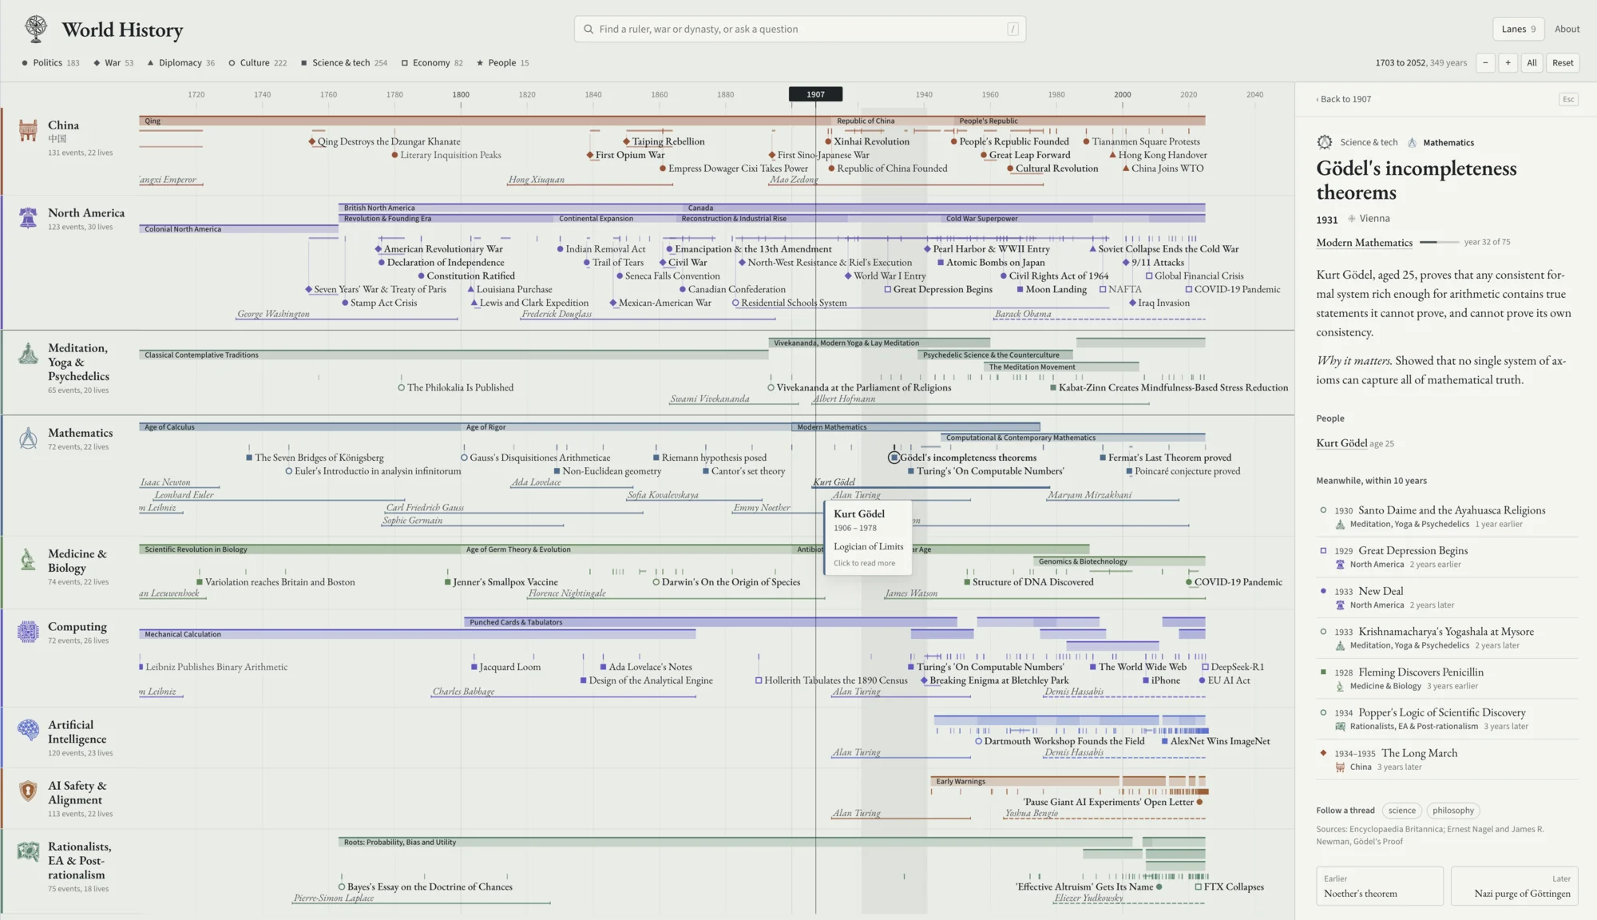
Task: Click the Rationalists lane map icon
Action: pos(28,851)
